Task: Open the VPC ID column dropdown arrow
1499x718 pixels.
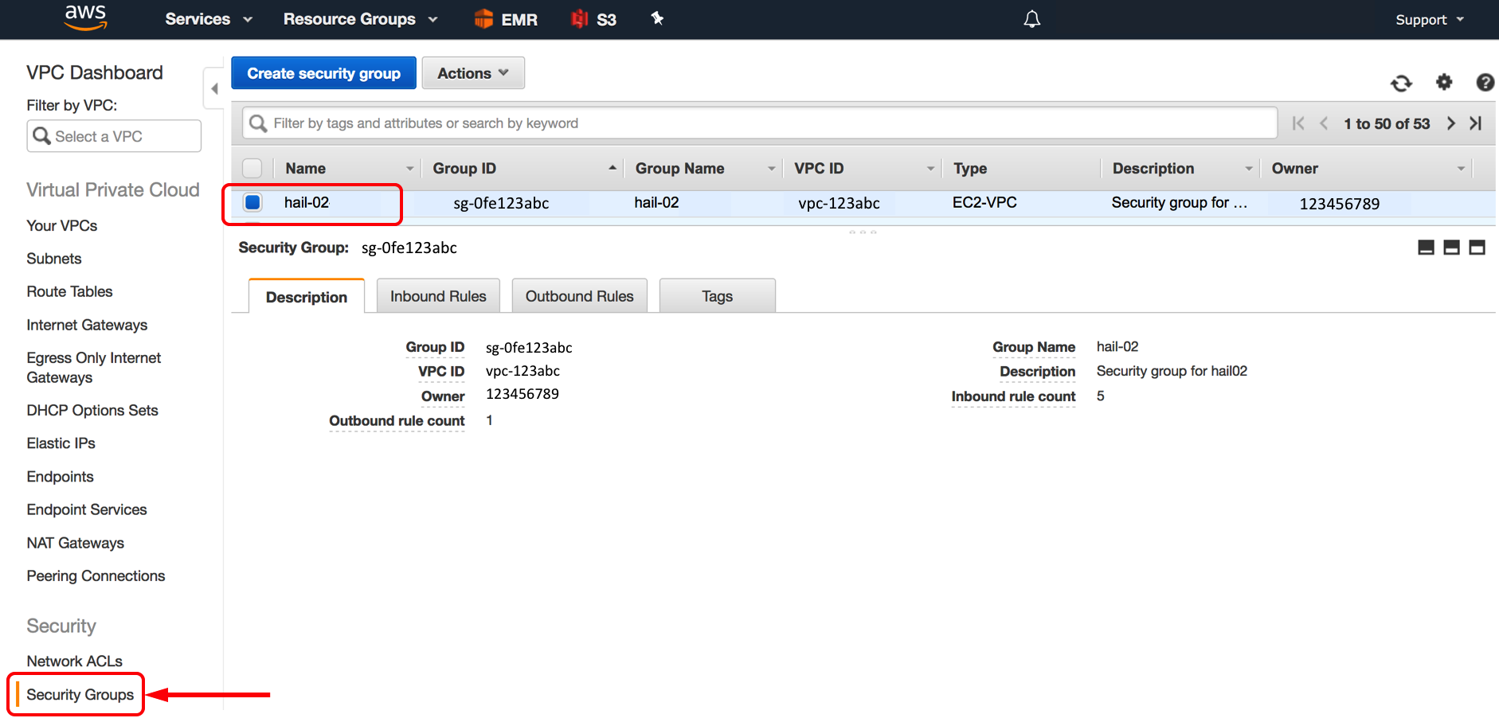Action: (x=930, y=169)
